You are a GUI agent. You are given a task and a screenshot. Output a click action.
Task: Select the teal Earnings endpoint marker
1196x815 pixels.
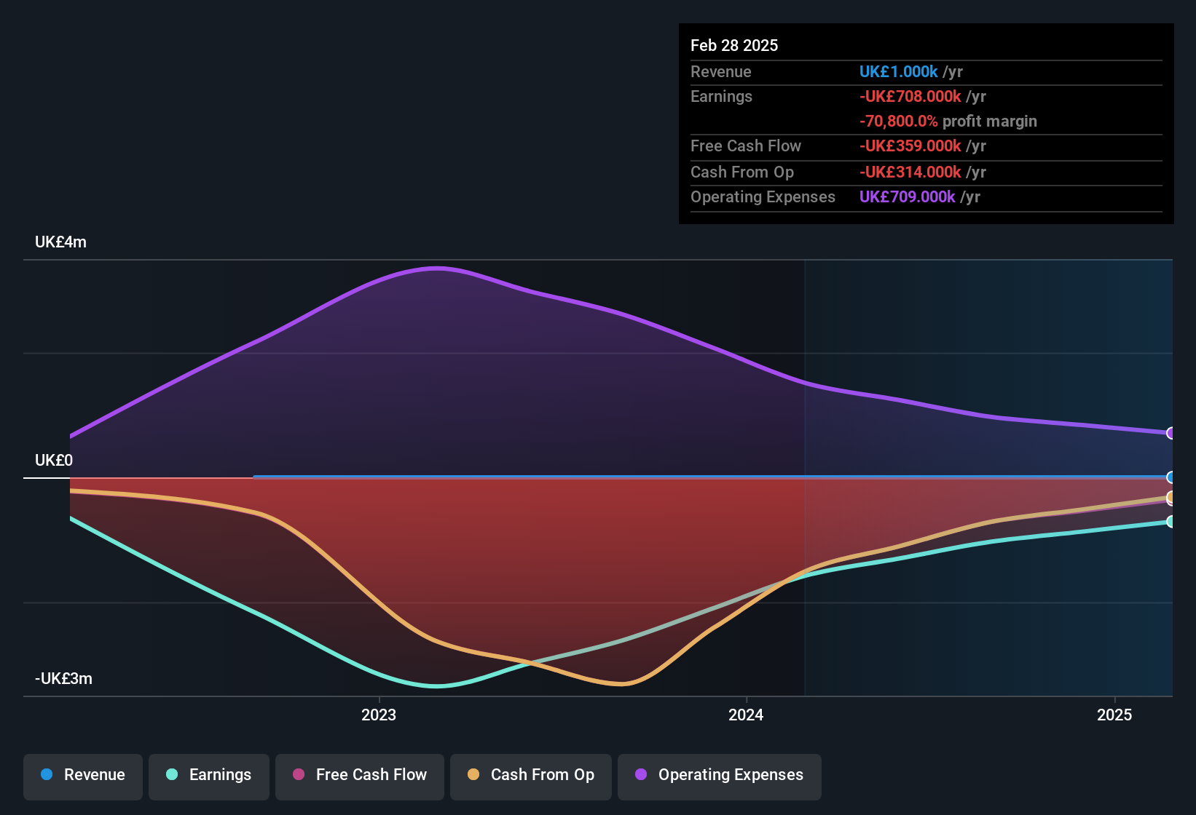coord(1171,521)
